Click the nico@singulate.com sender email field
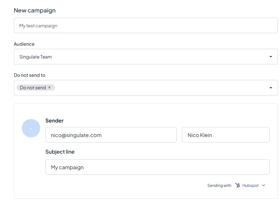The image size is (280, 200). point(111,135)
